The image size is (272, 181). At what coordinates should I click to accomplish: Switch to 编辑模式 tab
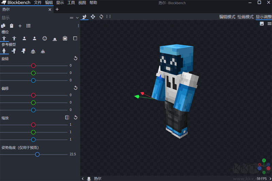pyautogui.click(x=227, y=17)
